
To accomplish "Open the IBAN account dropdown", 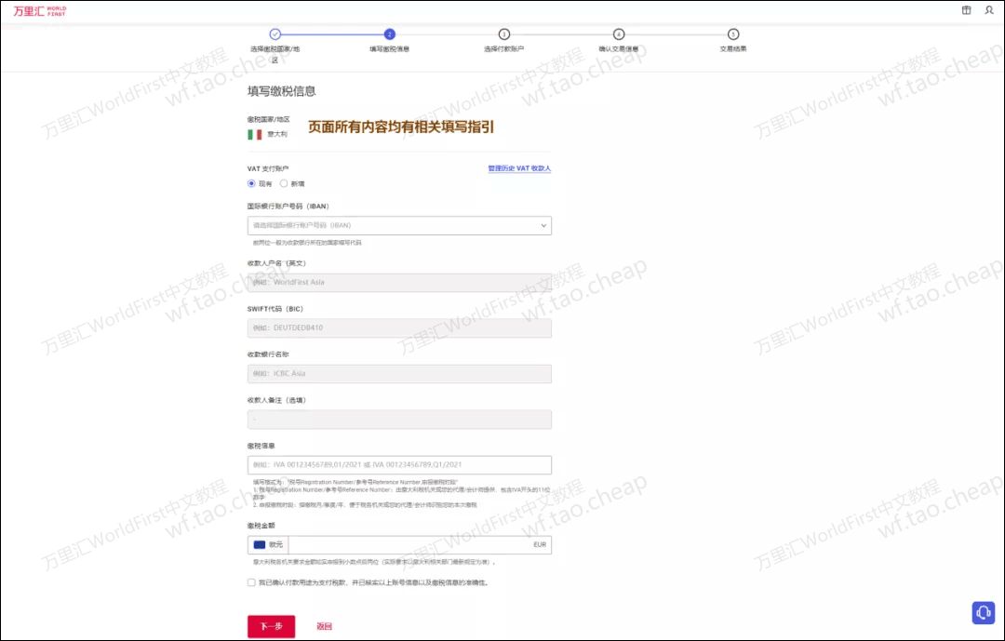I will (399, 226).
